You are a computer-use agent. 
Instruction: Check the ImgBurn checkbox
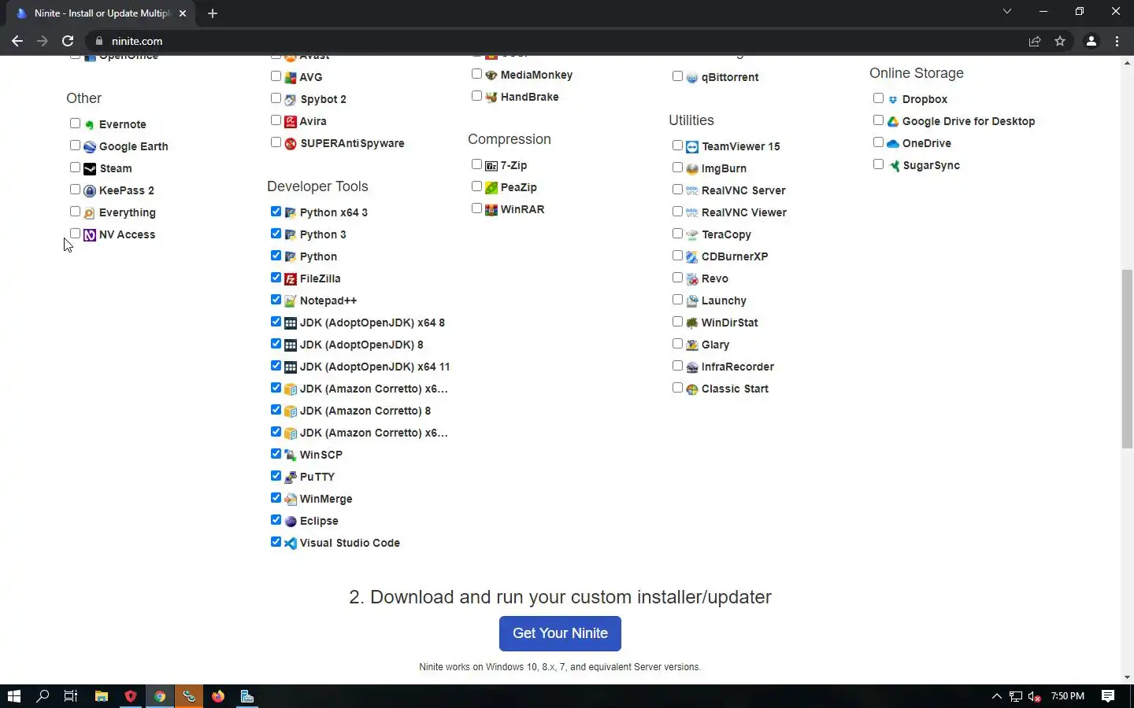(x=677, y=168)
